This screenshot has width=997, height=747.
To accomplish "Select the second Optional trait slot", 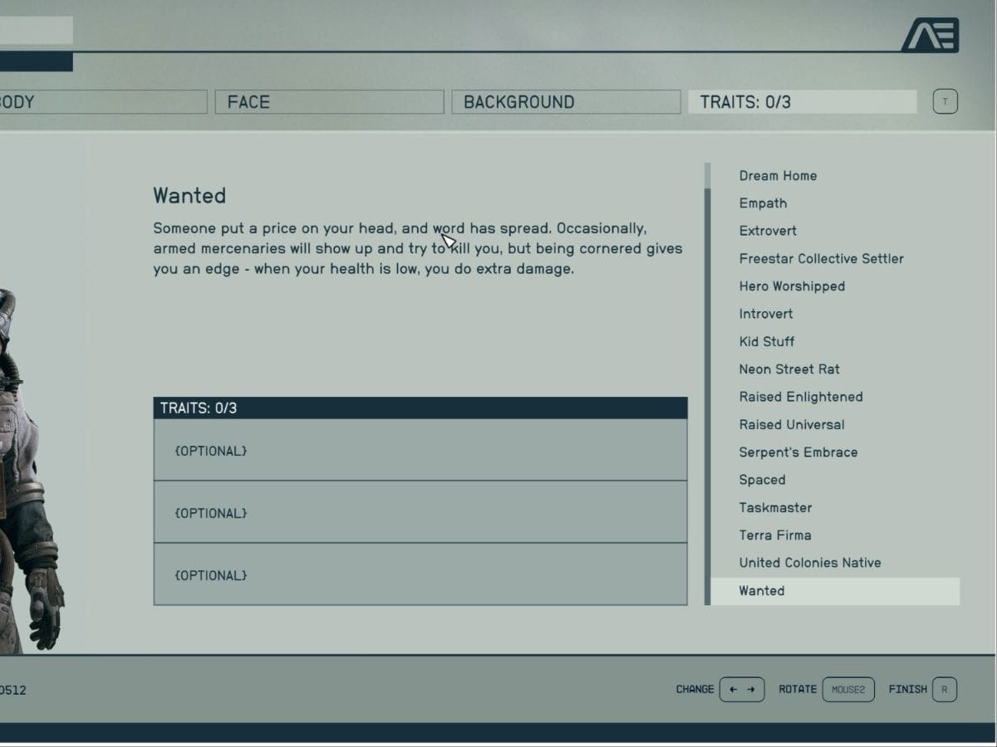I will [x=420, y=512].
